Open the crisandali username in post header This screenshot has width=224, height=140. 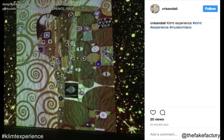point(170,9)
